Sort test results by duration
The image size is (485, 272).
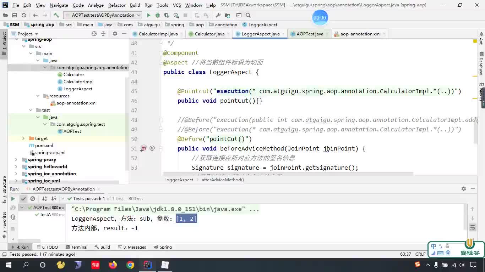coord(54,199)
